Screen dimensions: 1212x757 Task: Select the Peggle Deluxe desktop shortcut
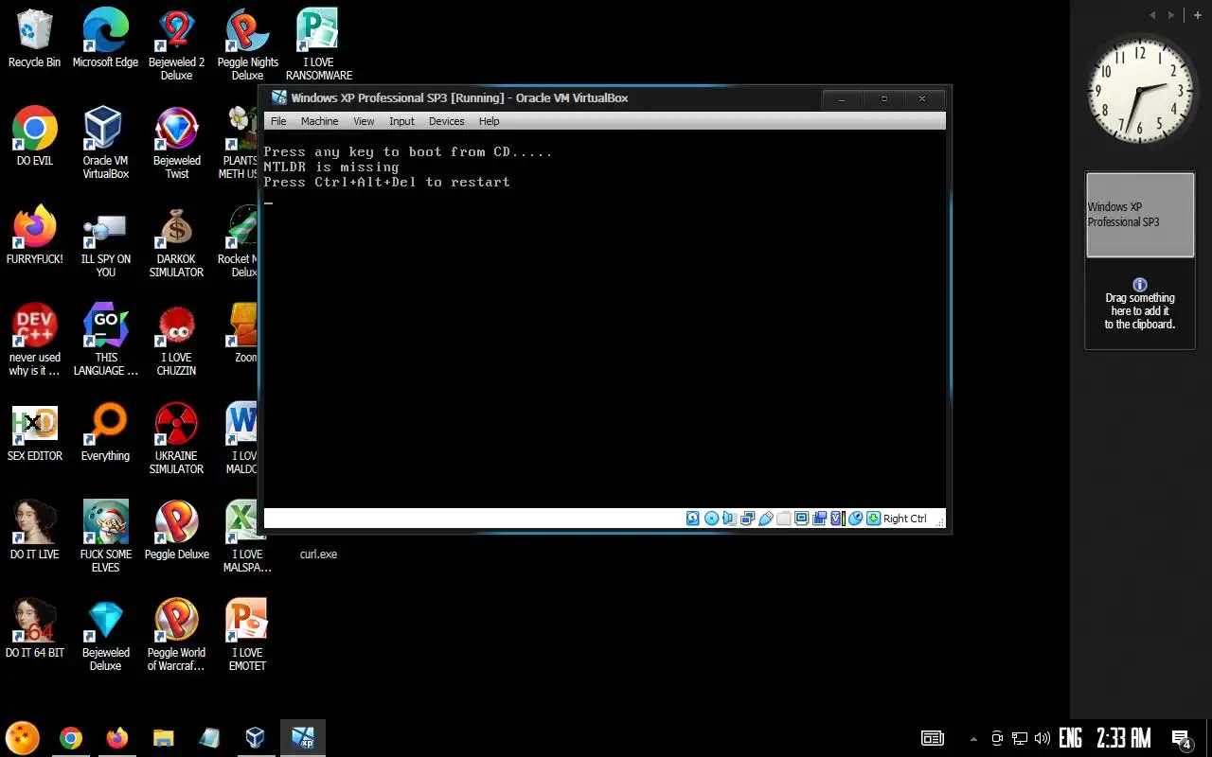pyautogui.click(x=176, y=531)
